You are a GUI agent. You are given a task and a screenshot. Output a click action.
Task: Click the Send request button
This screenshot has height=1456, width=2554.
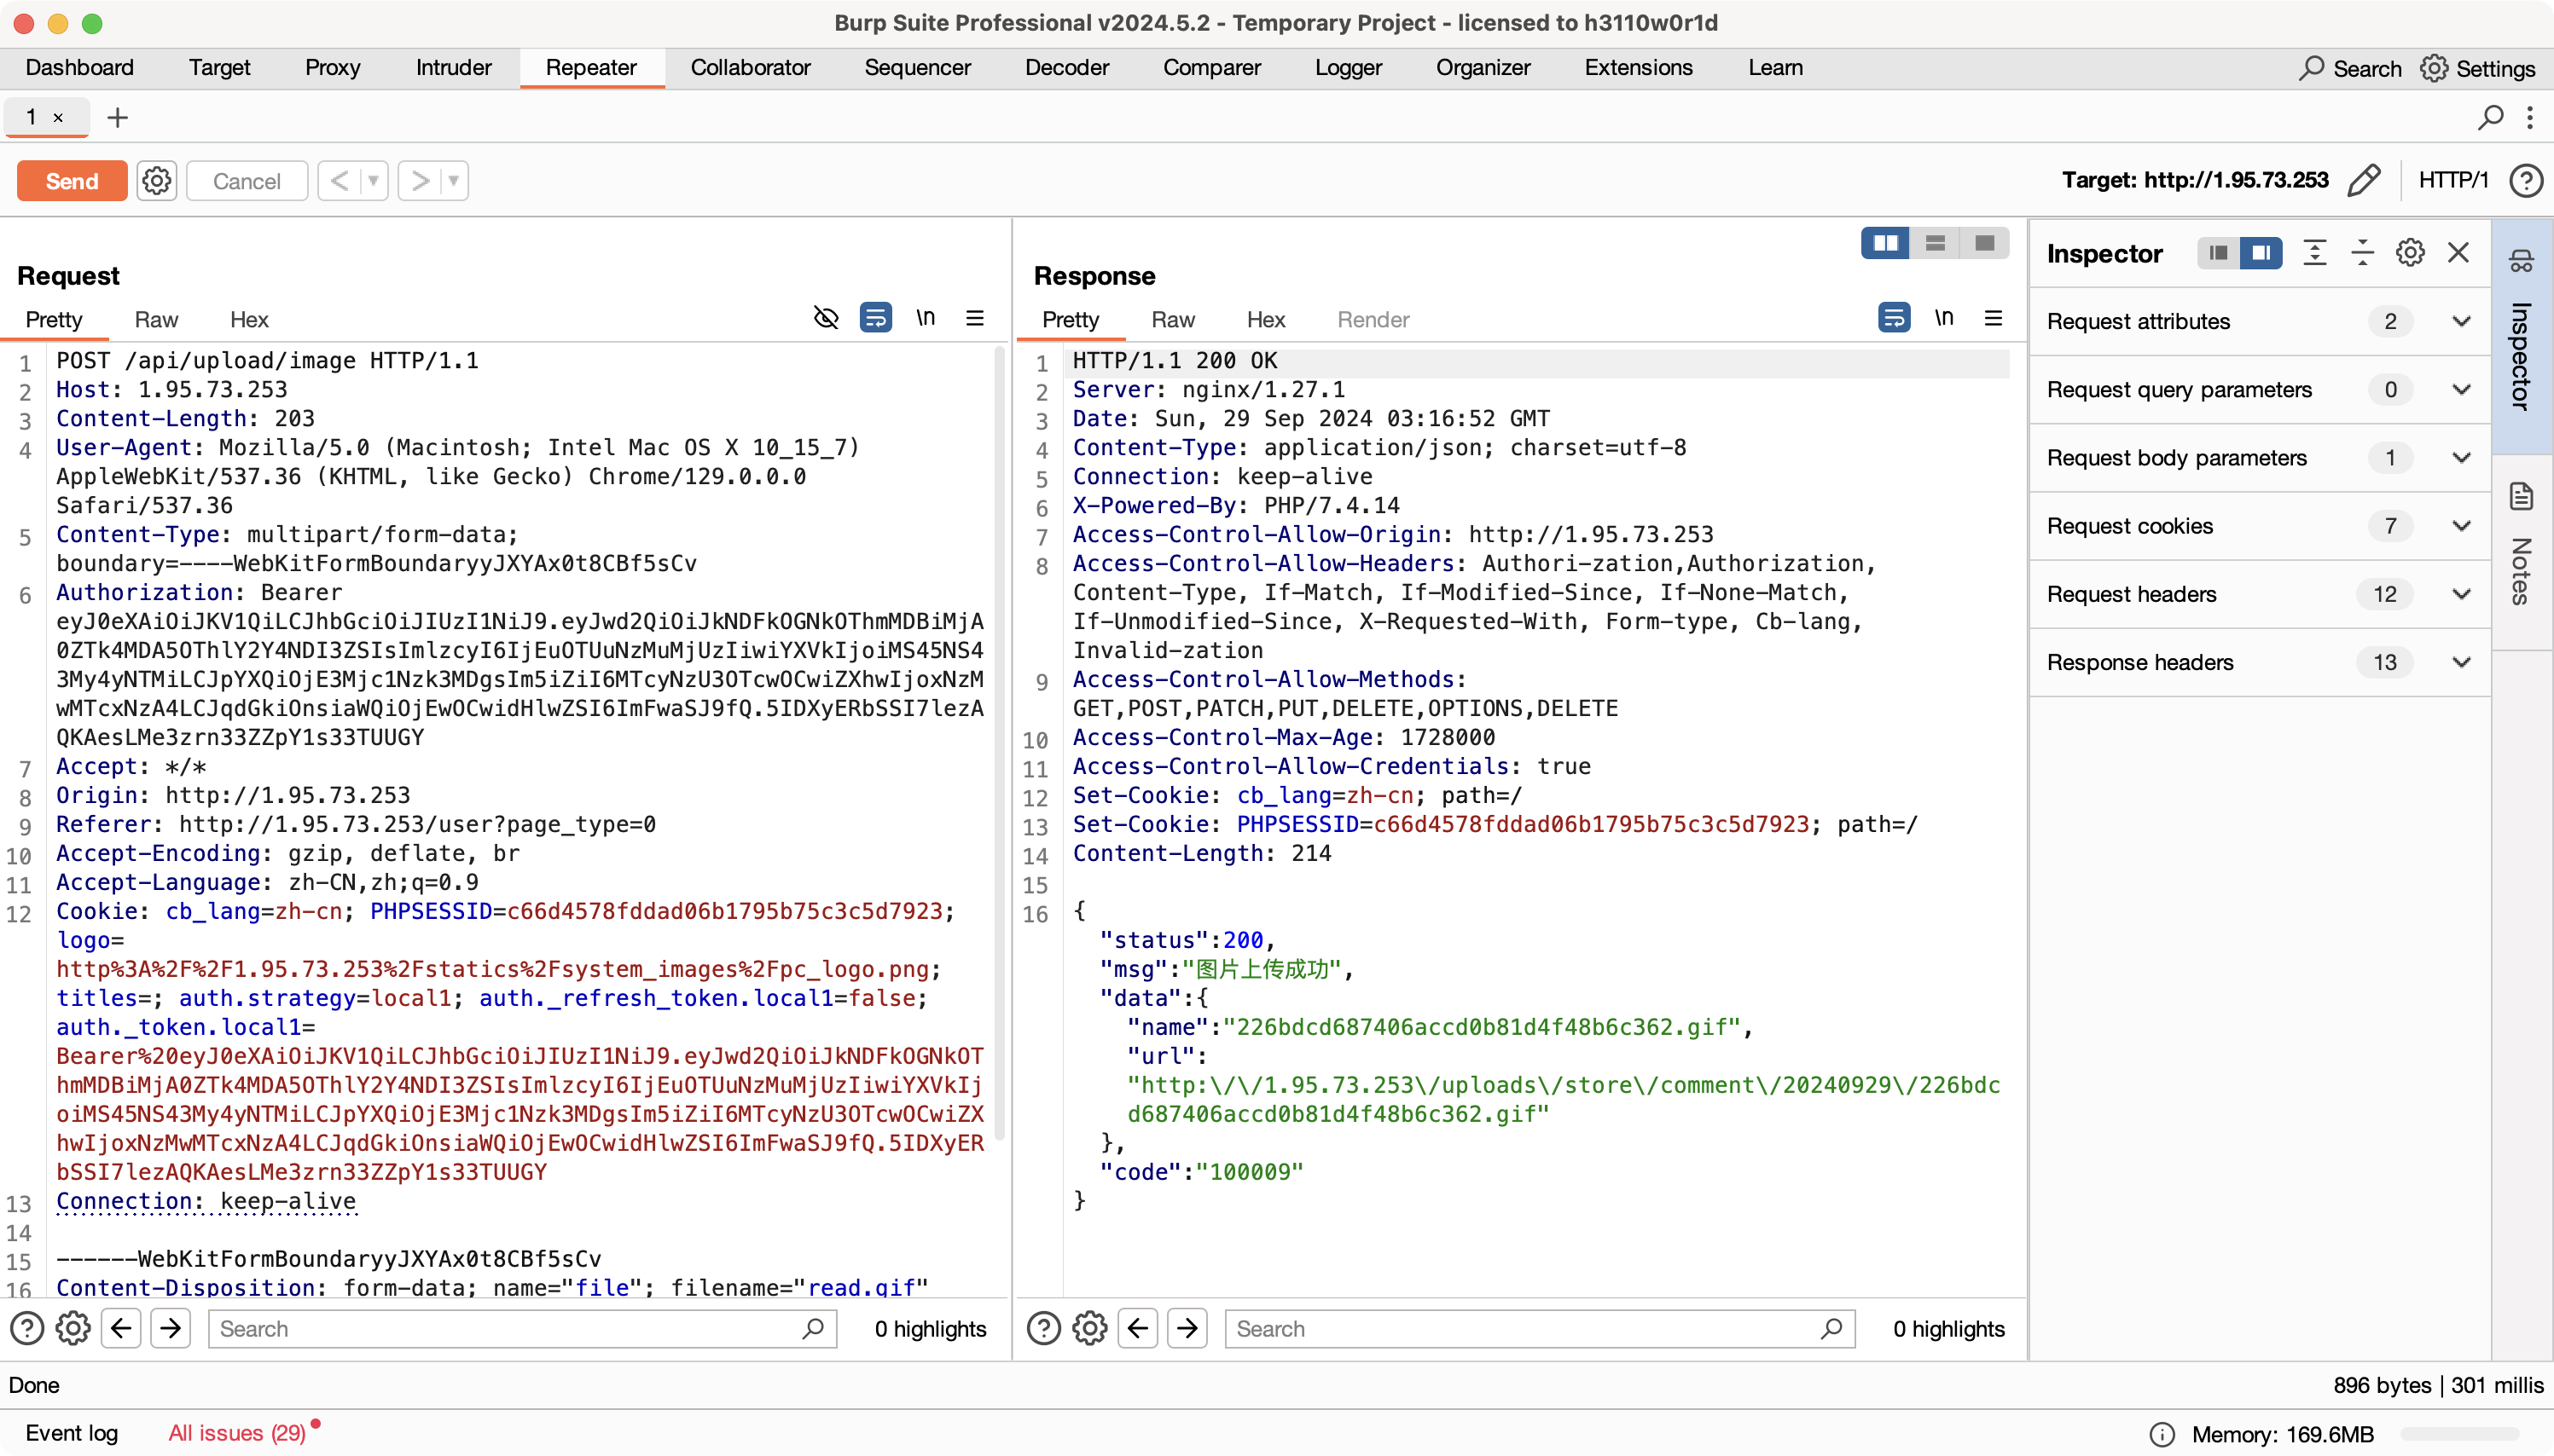72,181
